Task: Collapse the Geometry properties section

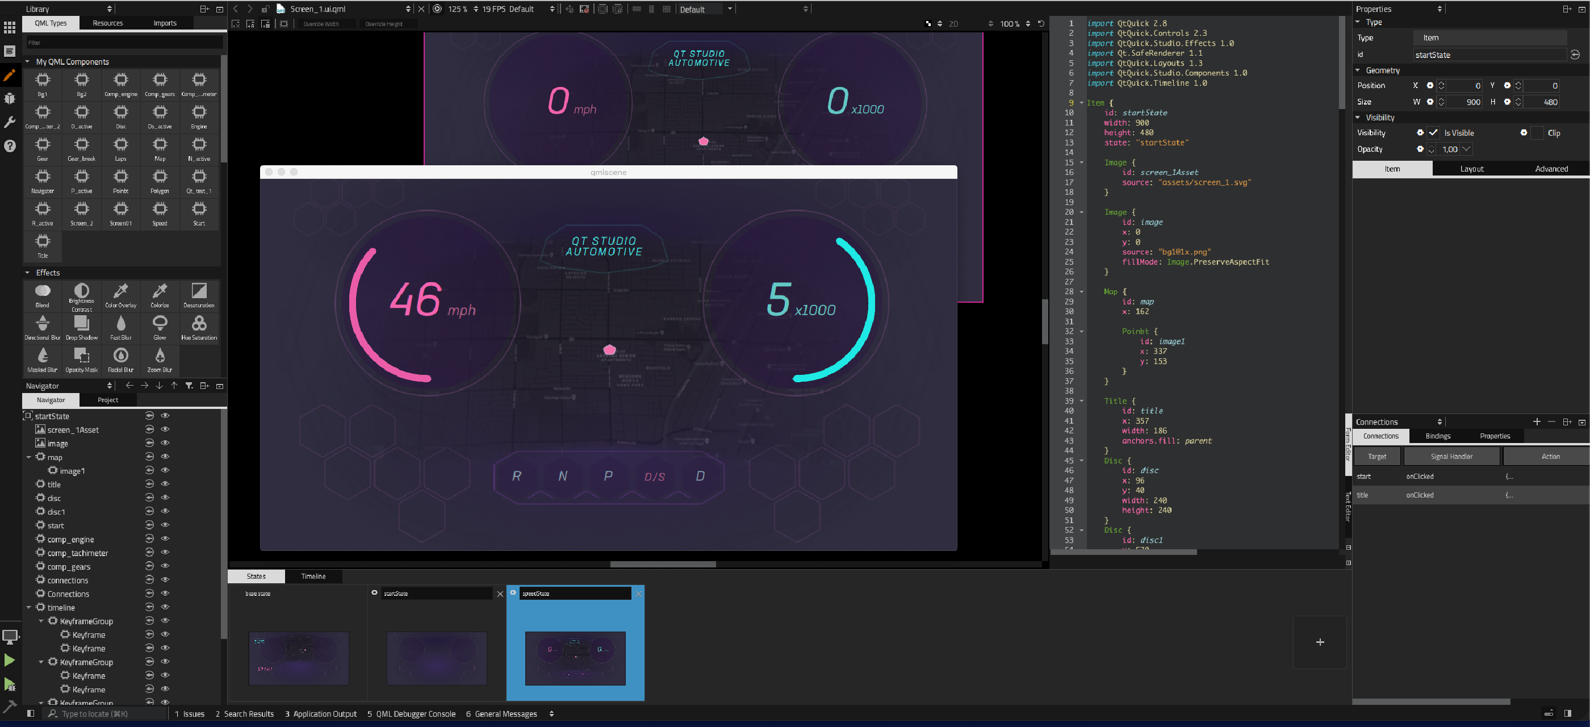Action: (1357, 70)
